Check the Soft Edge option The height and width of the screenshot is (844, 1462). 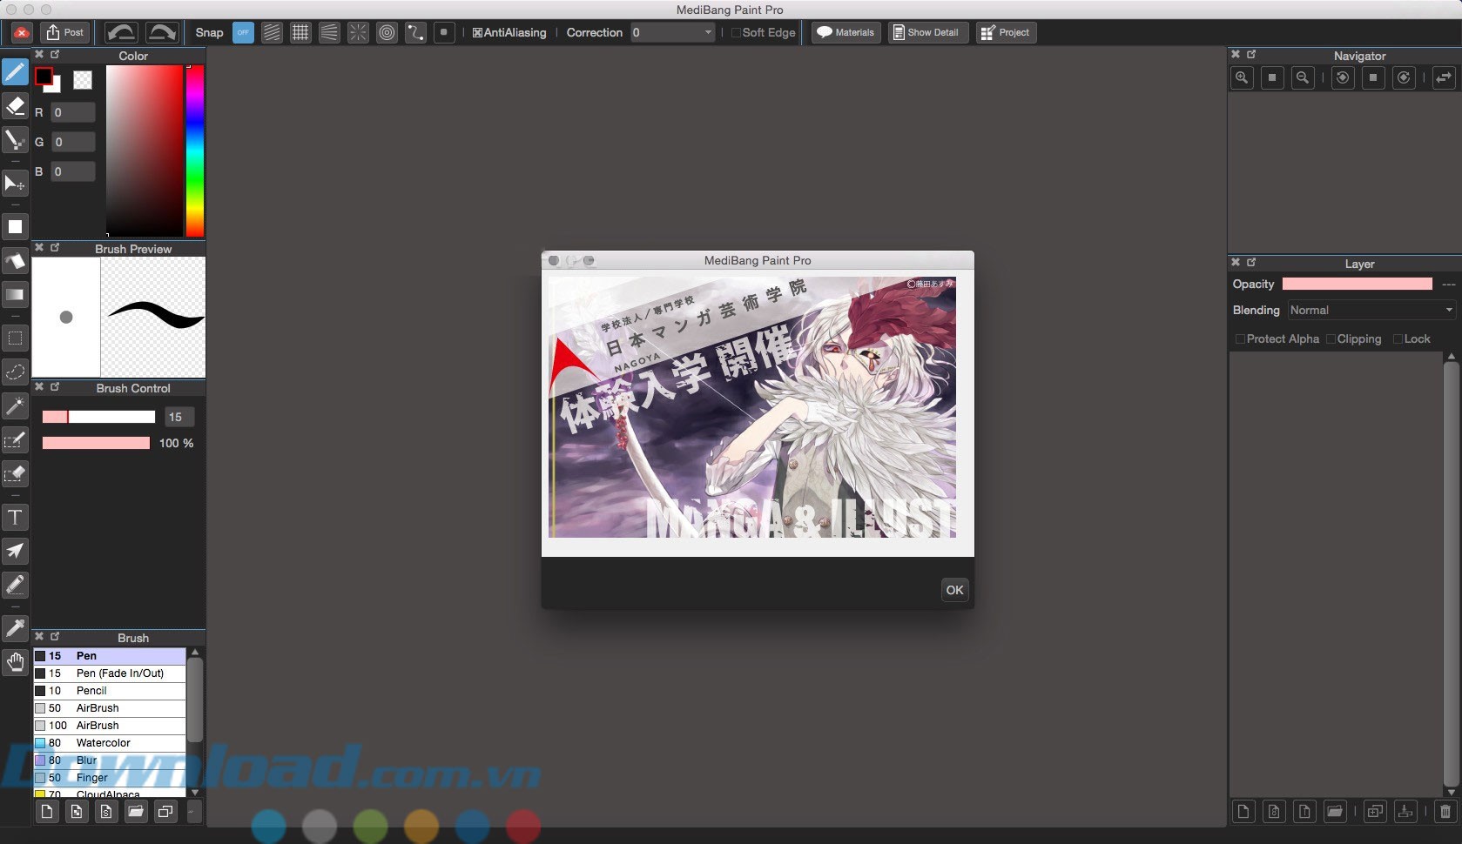(x=736, y=32)
